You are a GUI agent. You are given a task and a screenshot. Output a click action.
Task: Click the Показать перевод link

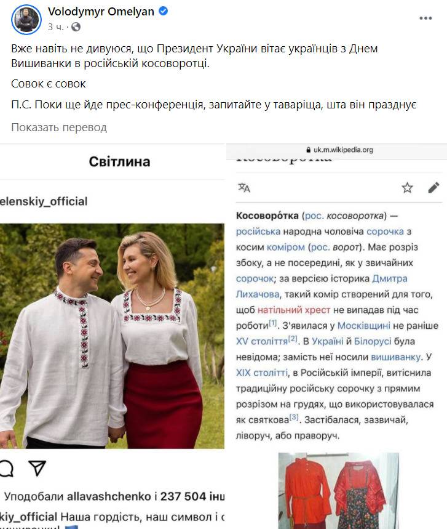(x=59, y=127)
